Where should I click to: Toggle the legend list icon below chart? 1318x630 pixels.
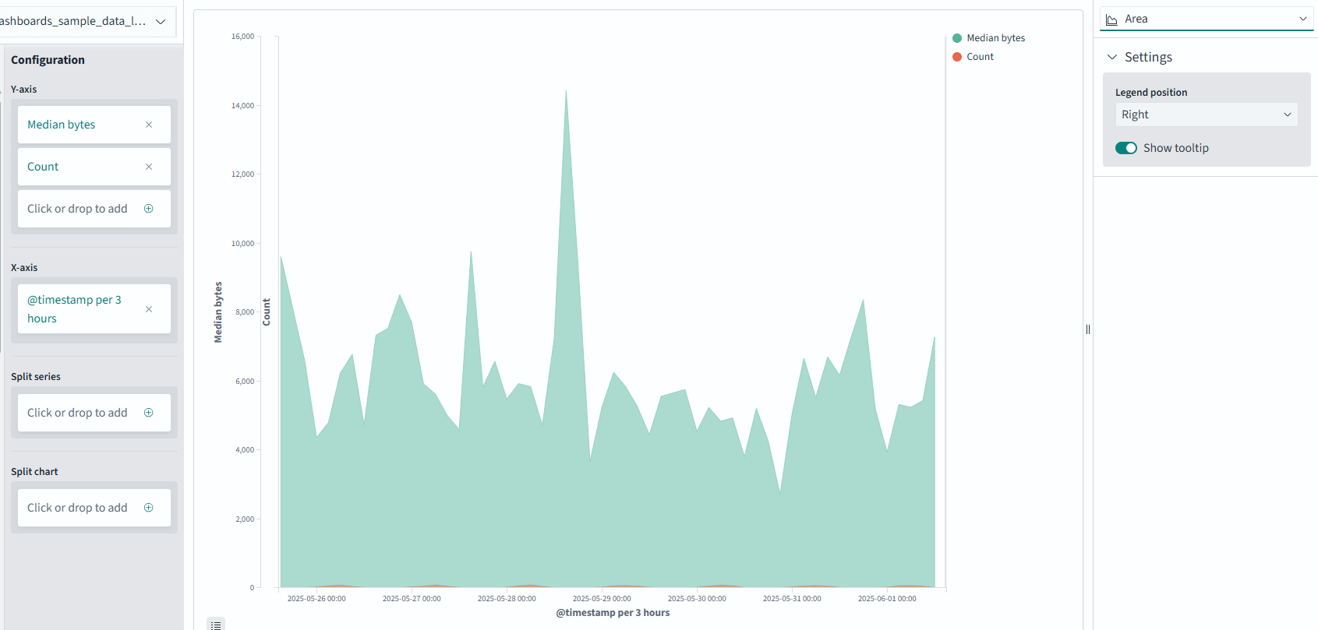click(x=216, y=625)
